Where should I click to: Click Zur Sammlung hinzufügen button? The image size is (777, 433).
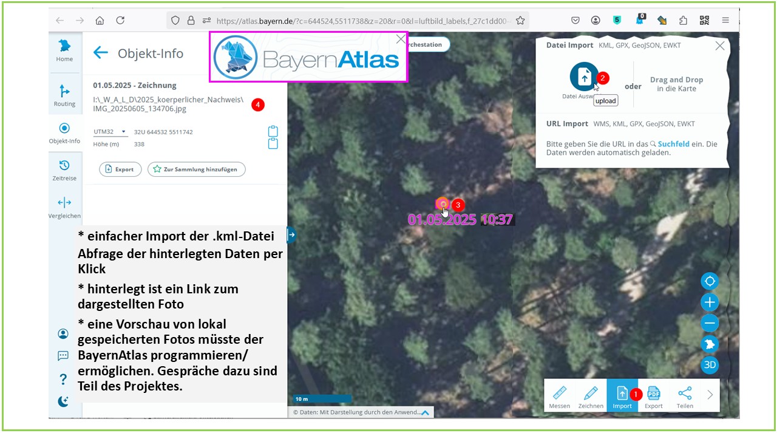tap(196, 169)
